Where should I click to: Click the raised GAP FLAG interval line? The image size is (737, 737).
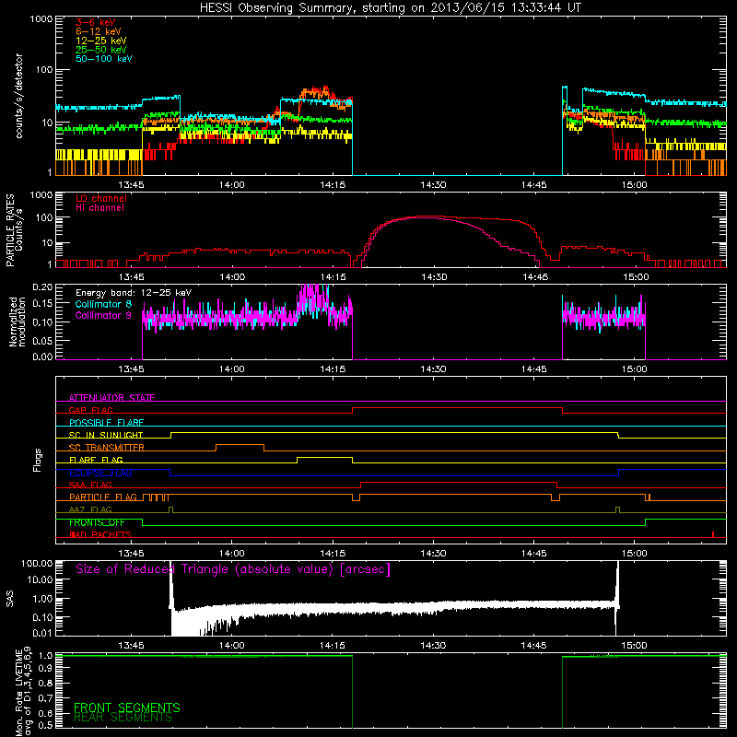(x=457, y=408)
